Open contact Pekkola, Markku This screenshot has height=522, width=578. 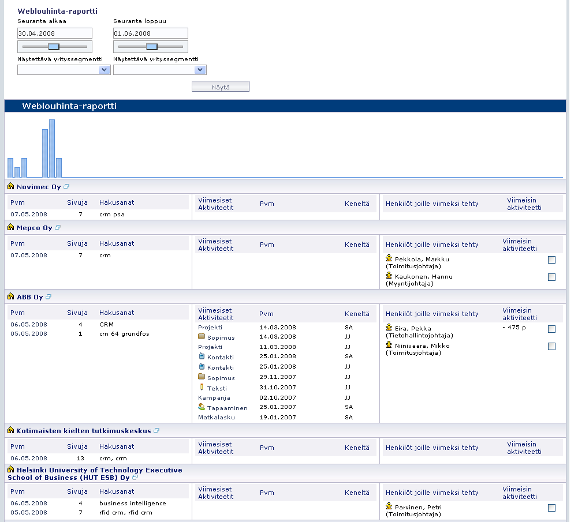pyautogui.click(x=422, y=259)
